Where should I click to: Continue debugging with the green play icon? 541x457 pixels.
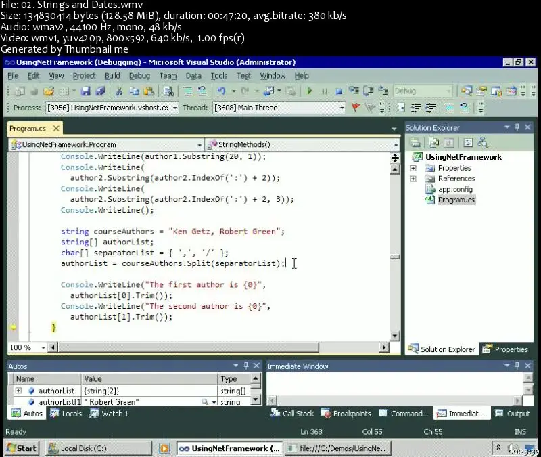coord(310,91)
